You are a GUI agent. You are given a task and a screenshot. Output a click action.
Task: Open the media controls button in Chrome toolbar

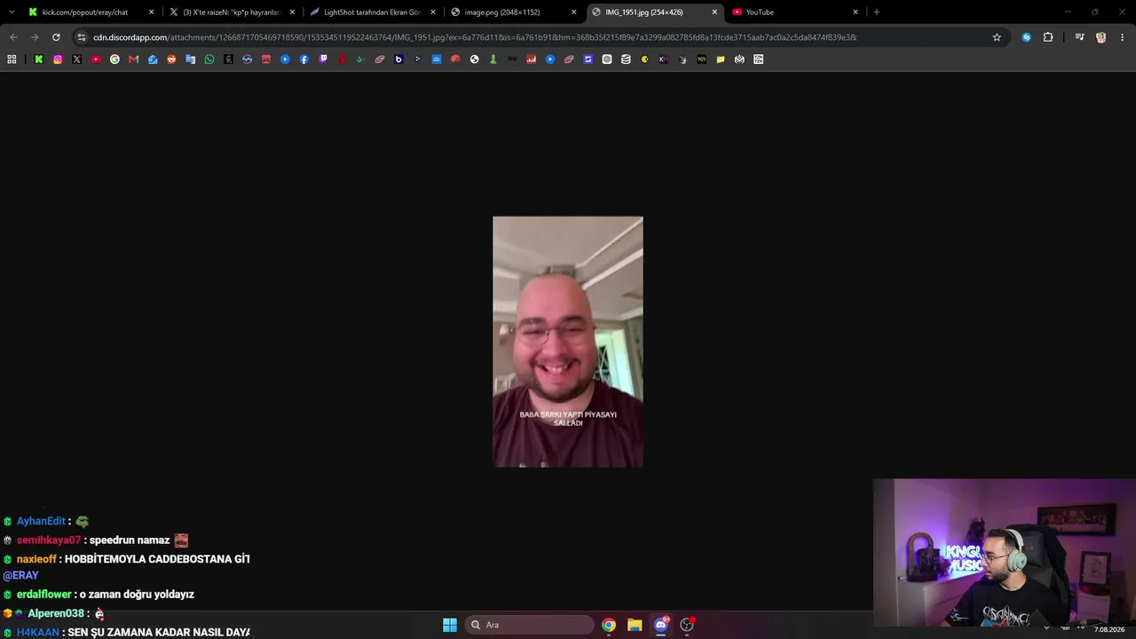1079,37
